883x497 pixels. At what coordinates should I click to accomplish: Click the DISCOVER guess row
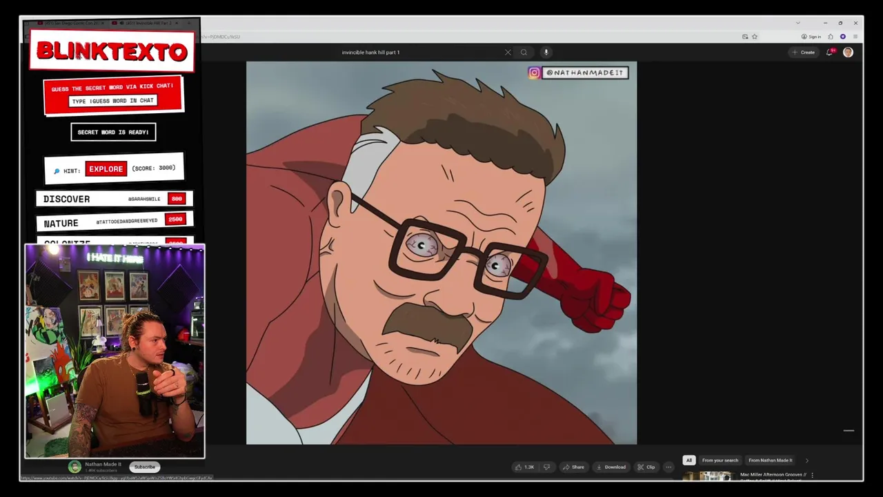[115, 199]
